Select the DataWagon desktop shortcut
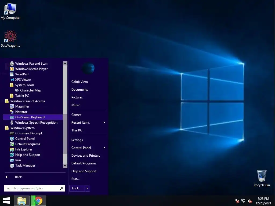The width and height of the screenshot is (275, 206). 10,39
